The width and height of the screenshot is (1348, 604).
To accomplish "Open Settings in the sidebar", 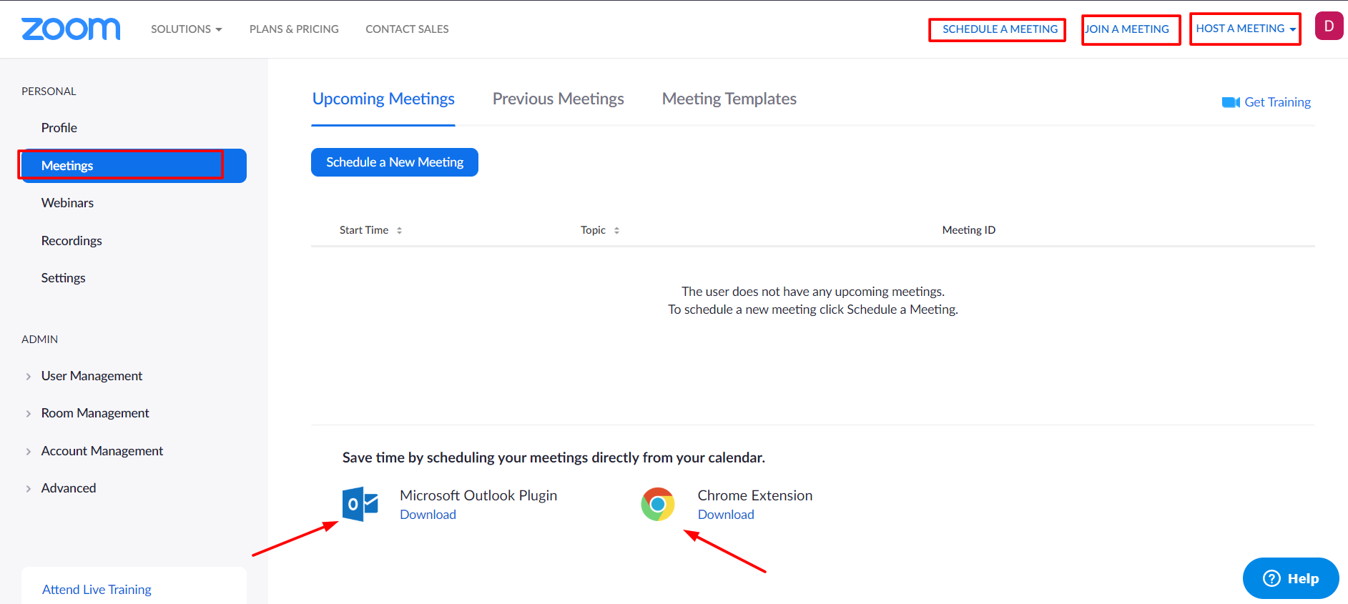I will [x=63, y=278].
